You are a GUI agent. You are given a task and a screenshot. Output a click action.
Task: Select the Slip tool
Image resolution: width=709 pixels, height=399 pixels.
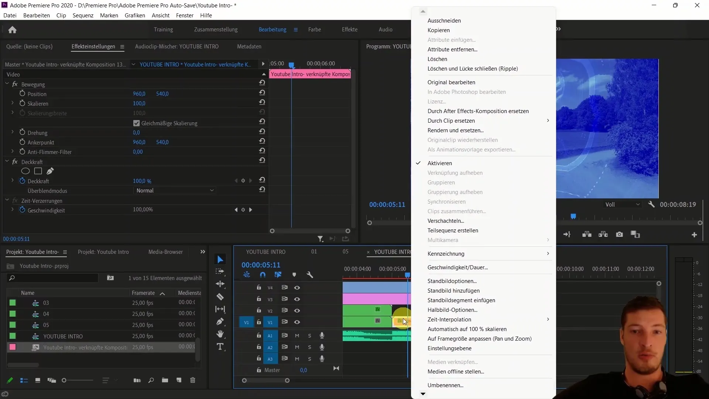click(x=220, y=309)
